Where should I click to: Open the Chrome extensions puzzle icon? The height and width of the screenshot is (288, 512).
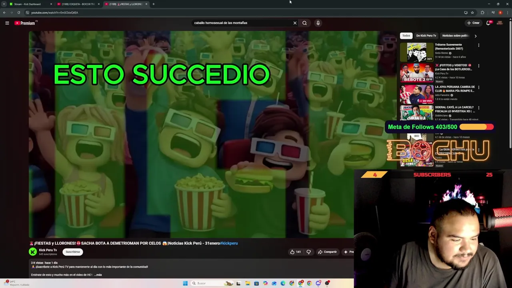click(482, 12)
